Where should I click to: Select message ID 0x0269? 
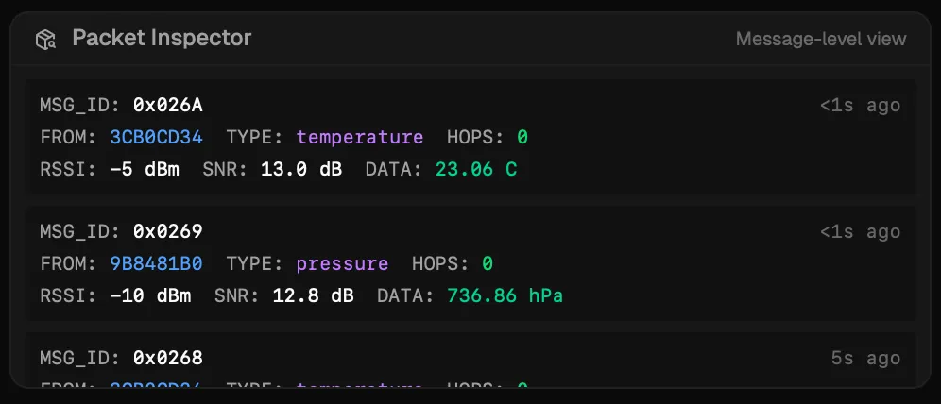coord(167,232)
